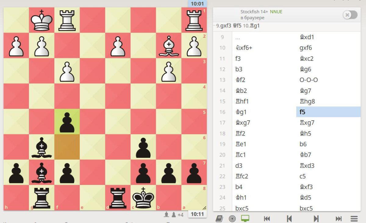Viewport: 366px width, 223px height.
Task: Go to move 11 Bxc2
Action: click(x=328, y=58)
